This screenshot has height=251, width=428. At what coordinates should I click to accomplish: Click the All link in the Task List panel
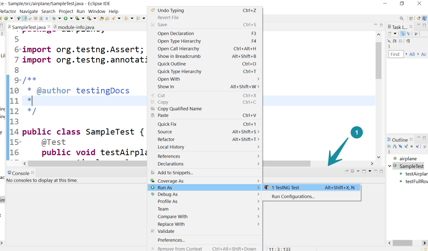point(412,54)
